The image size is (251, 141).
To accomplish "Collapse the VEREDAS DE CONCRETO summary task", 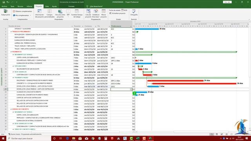I will pyautogui.click(x=11, y=109).
